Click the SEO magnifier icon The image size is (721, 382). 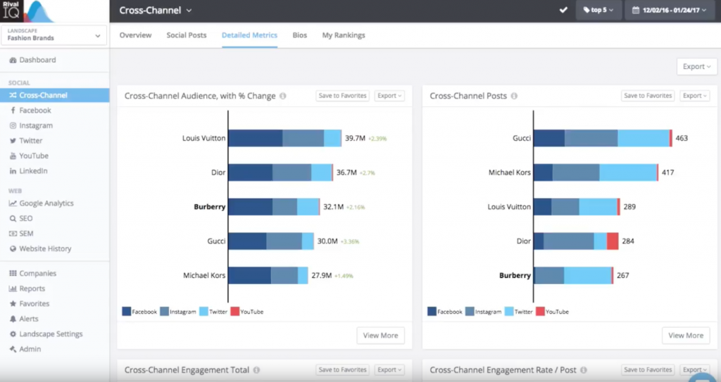pos(13,218)
